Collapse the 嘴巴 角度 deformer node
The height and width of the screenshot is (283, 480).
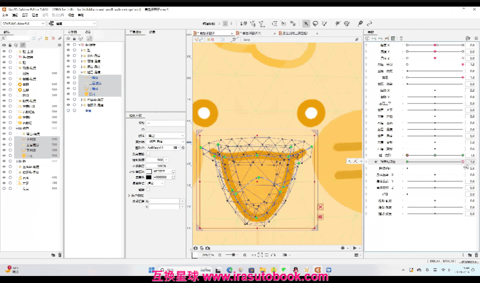pos(82,72)
